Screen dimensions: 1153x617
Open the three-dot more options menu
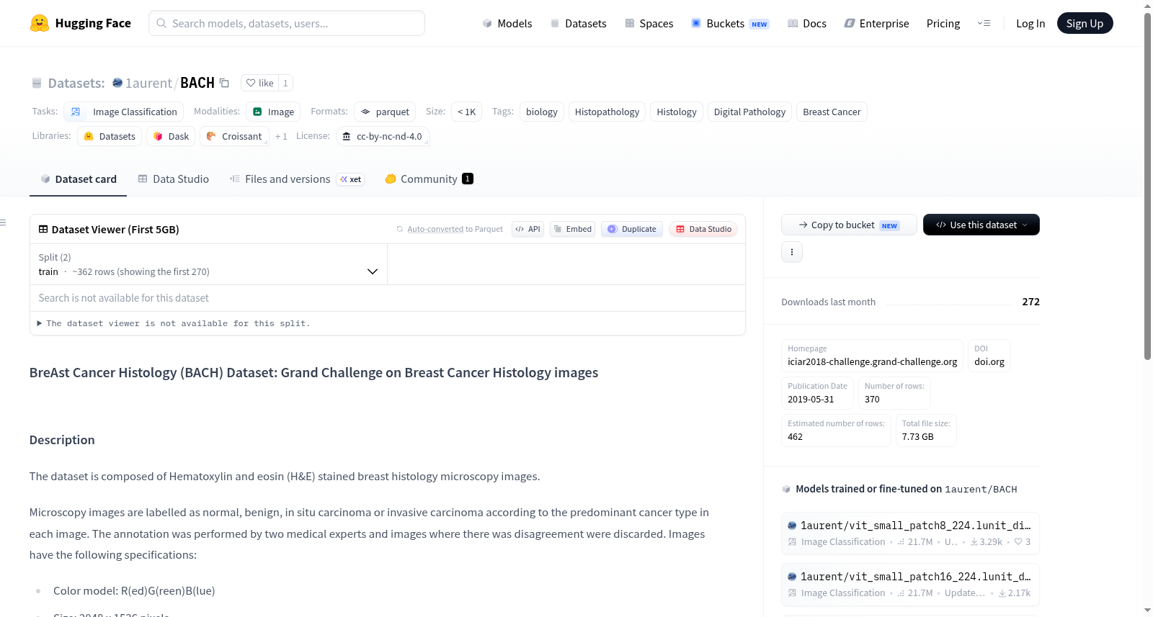click(x=792, y=252)
